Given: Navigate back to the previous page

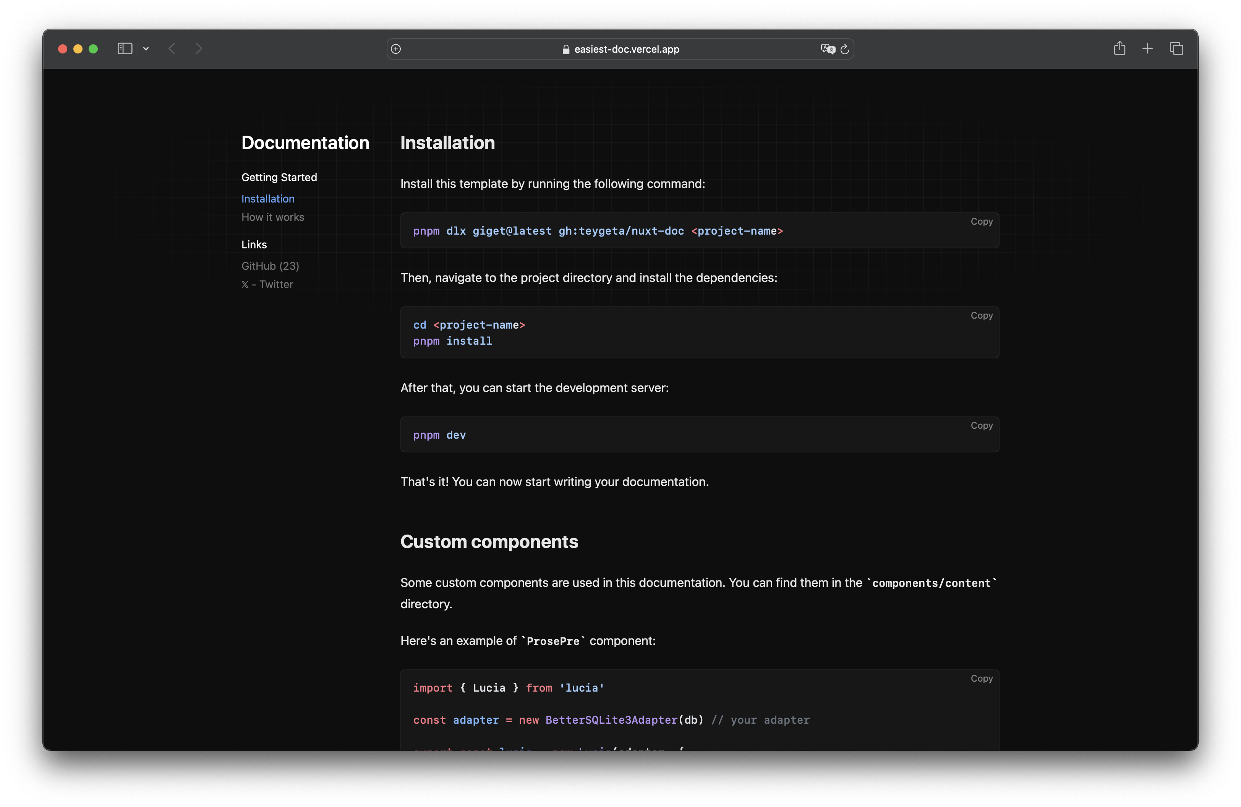Looking at the screenshot, I should 172,49.
